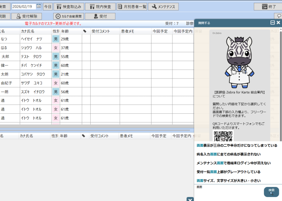The height and width of the screenshot is (201, 282).
Task: Click age cell 56歳
Action: 71,92
